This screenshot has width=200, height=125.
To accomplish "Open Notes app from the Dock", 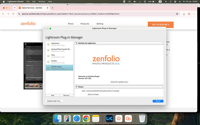I will (x=96, y=119).
